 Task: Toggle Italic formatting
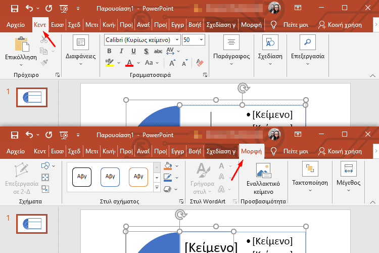click(x=121, y=51)
